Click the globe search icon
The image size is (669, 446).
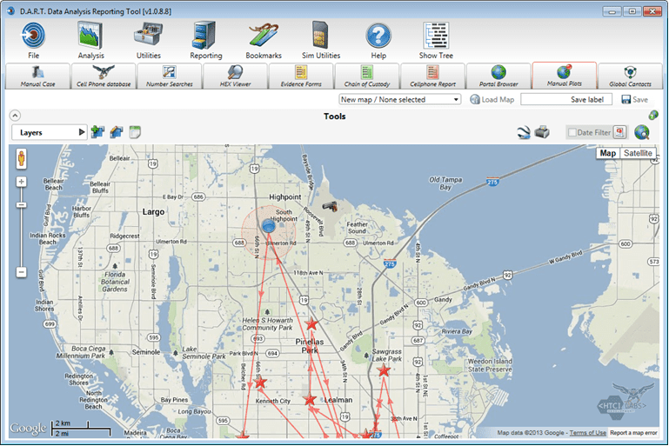coord(641,133)
